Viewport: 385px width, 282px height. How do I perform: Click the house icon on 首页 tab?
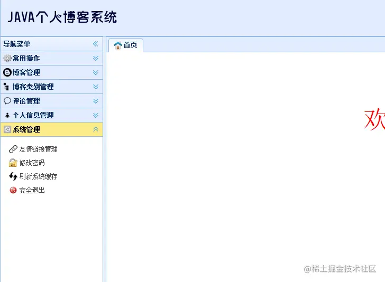pos(118,45)
